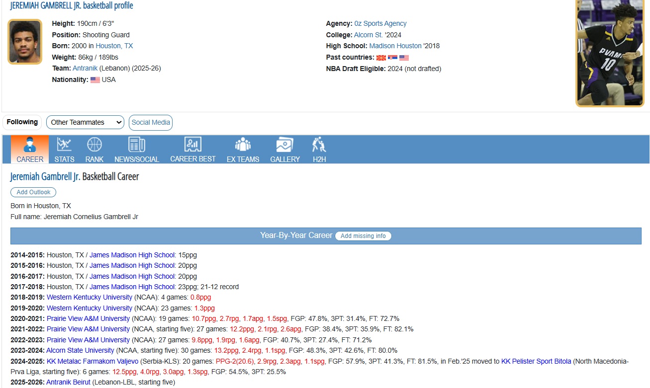Click the 10.7ppg stat for 2020-2021
This screenshot has height=388, width=650.
click(x=204, y=318)
